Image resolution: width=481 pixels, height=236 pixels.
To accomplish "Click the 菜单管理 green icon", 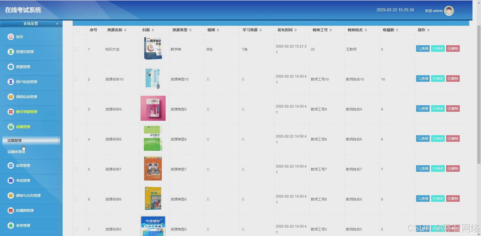I will (x=11, y=225).
